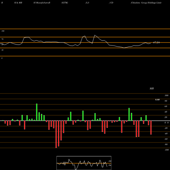Click the 6.68 MR value label
This screenshot has width=170, height=170.
(157, 100)
